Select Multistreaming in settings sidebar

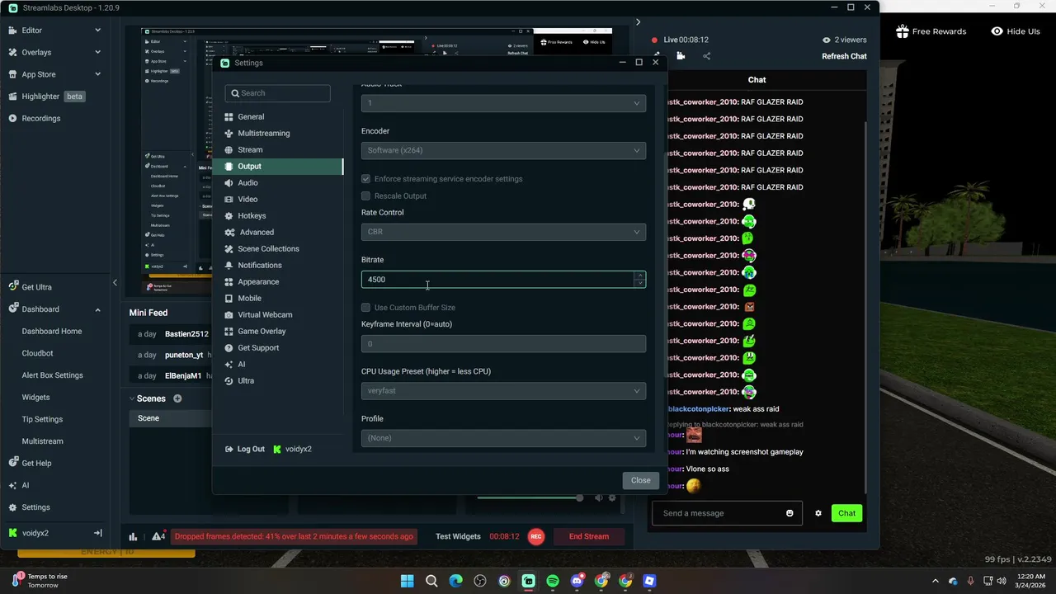pos(263,133)
